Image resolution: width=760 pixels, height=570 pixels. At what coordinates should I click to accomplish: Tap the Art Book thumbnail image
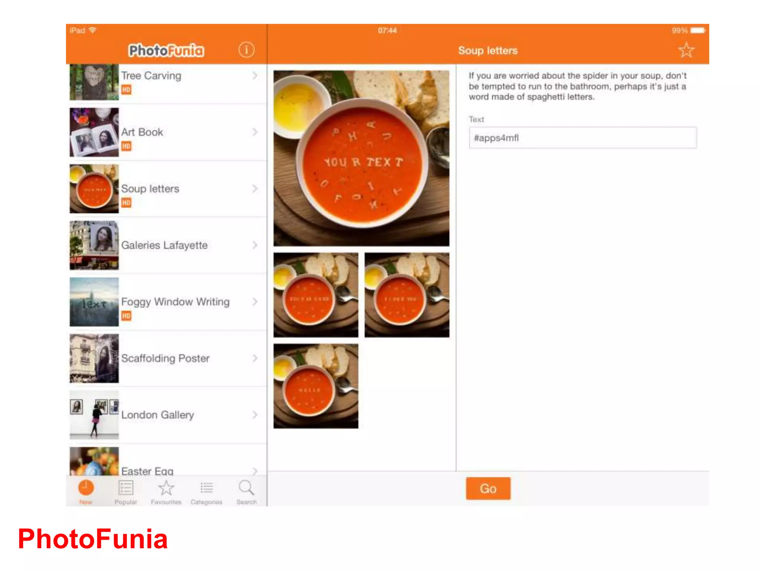tap(94, 132)
